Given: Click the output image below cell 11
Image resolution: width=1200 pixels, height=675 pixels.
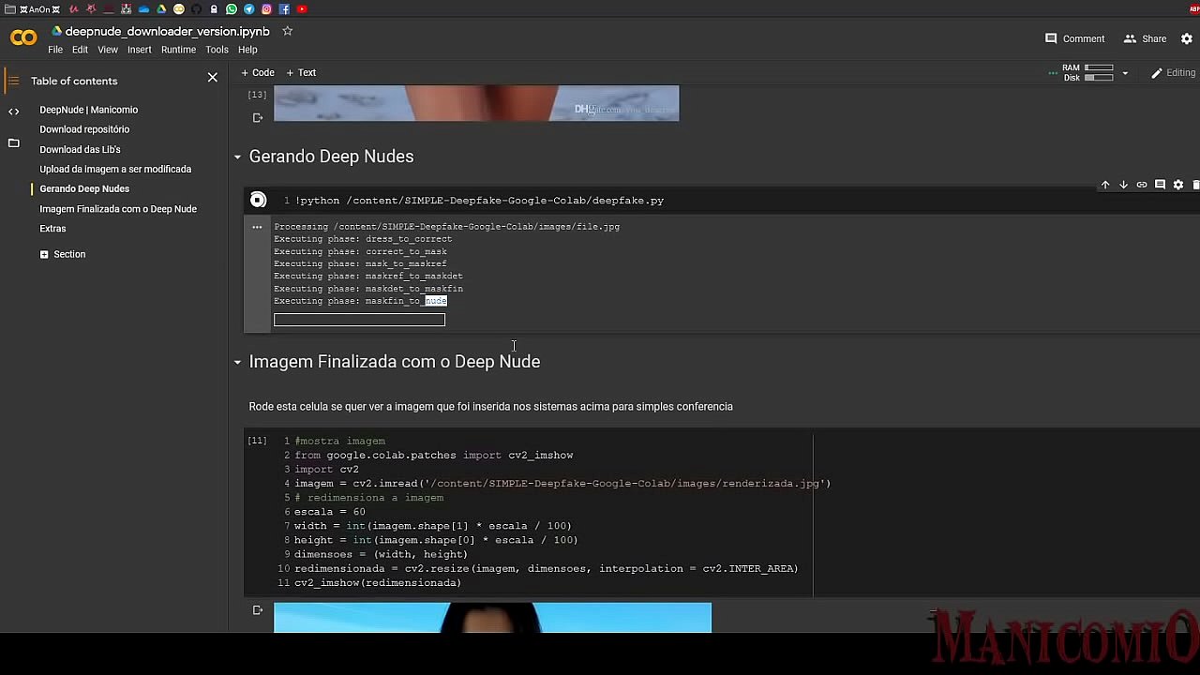Looking at the screenshot, I should (x=492, y=618).
